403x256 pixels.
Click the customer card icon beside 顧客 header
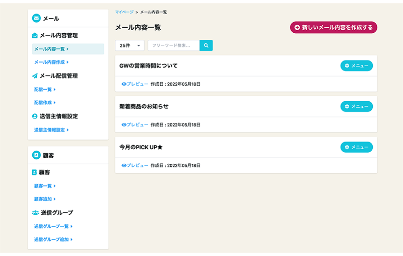[36, 155]
